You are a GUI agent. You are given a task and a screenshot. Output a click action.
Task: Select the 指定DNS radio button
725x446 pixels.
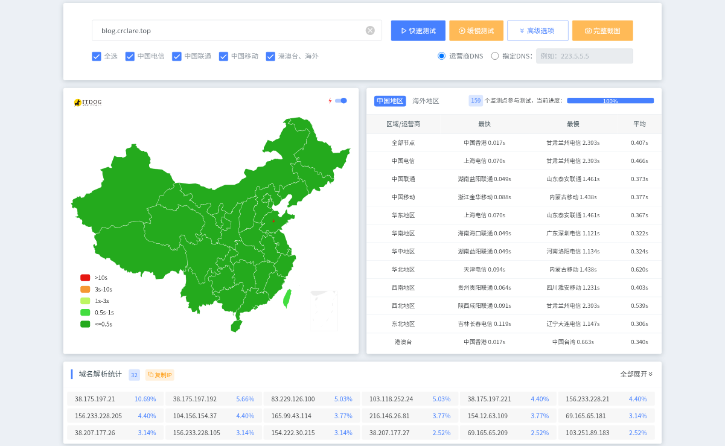point(495,56)
